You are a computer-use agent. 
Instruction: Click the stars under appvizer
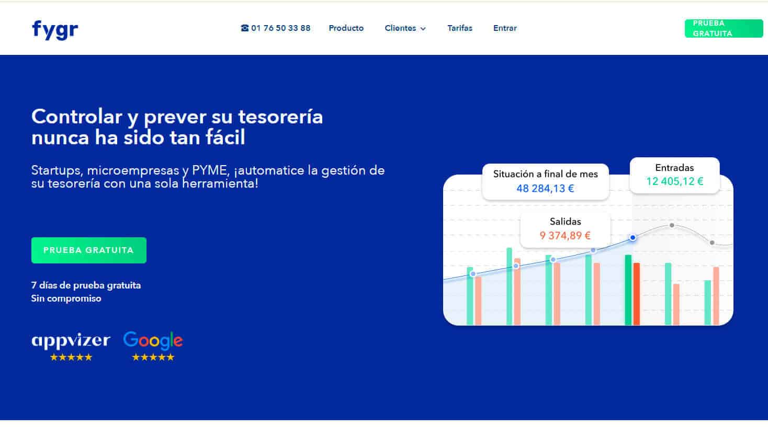click(x=71, y=357)
